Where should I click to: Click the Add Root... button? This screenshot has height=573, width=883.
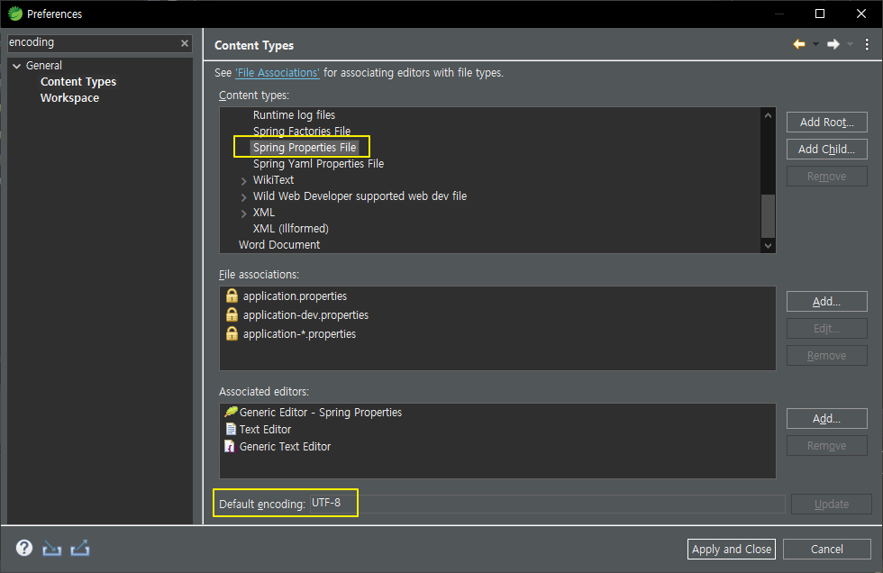click(x=827, y=123)
